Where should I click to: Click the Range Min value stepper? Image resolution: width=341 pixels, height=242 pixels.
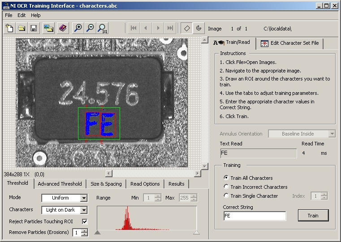tap(158, 198)
